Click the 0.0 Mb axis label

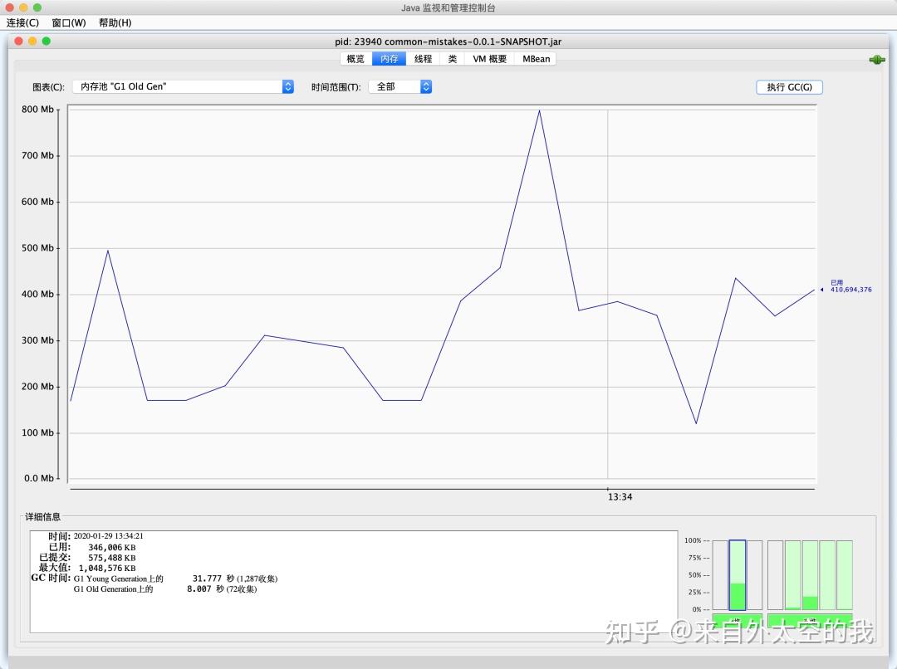[x=39, y=478]
